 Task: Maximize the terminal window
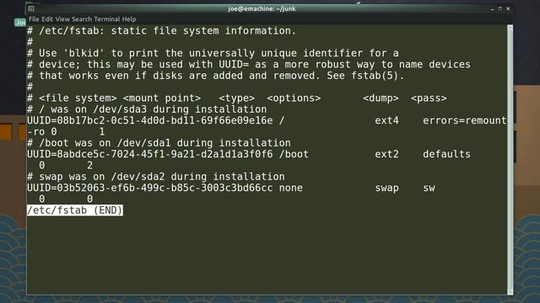[x=500, y=8]
